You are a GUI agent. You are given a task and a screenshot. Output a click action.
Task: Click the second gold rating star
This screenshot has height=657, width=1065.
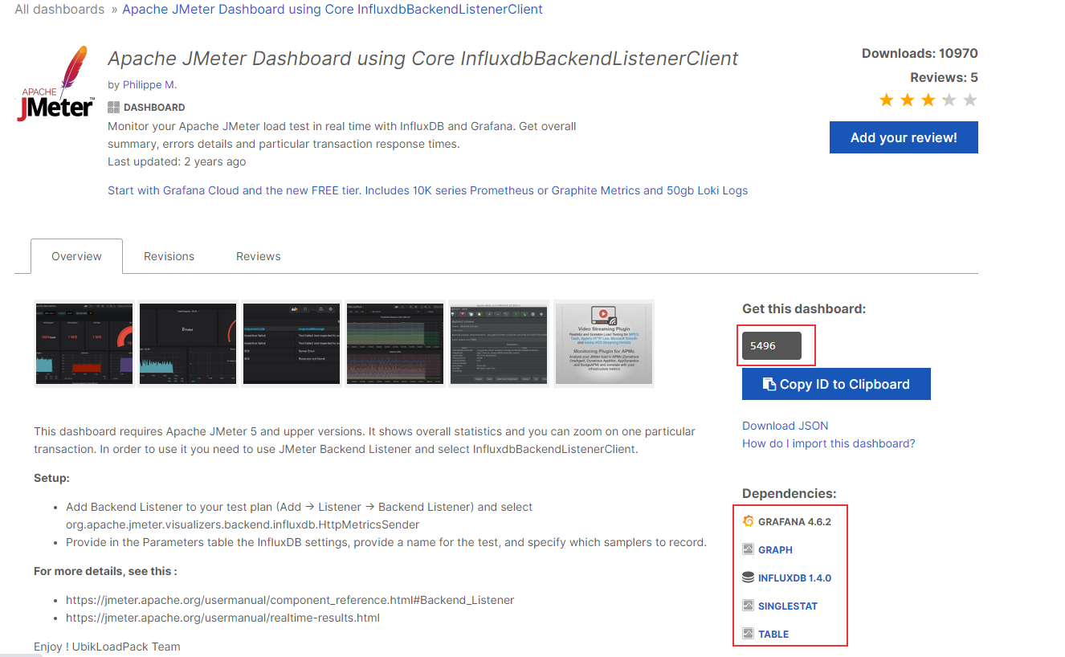coord(908,100)
